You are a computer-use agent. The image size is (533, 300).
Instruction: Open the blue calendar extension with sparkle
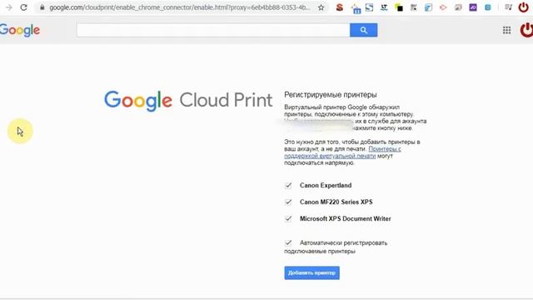[x=356, y=8]
